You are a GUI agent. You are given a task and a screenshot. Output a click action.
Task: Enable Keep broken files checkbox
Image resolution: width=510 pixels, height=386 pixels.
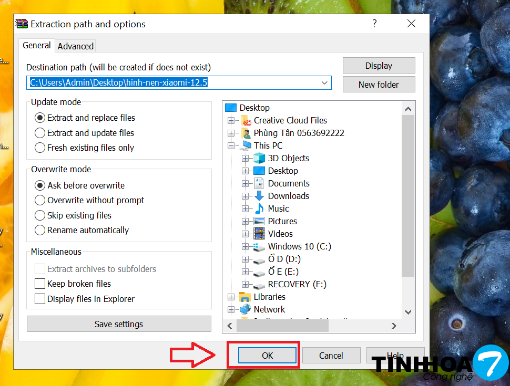tap(39, 284)
